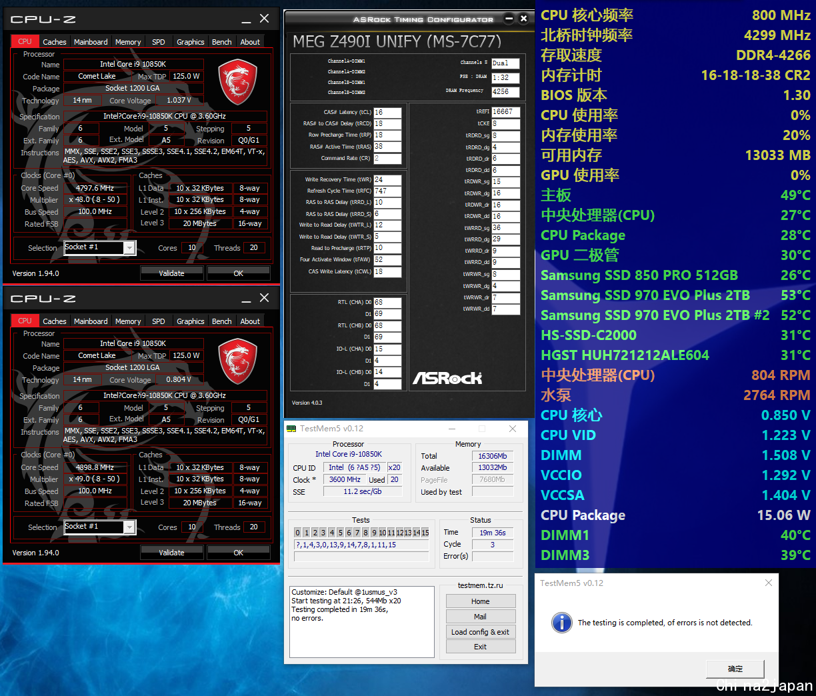Click the RAS# Active Time (tRAS) field
The image size is (816, 696).
tap(387, 147)
